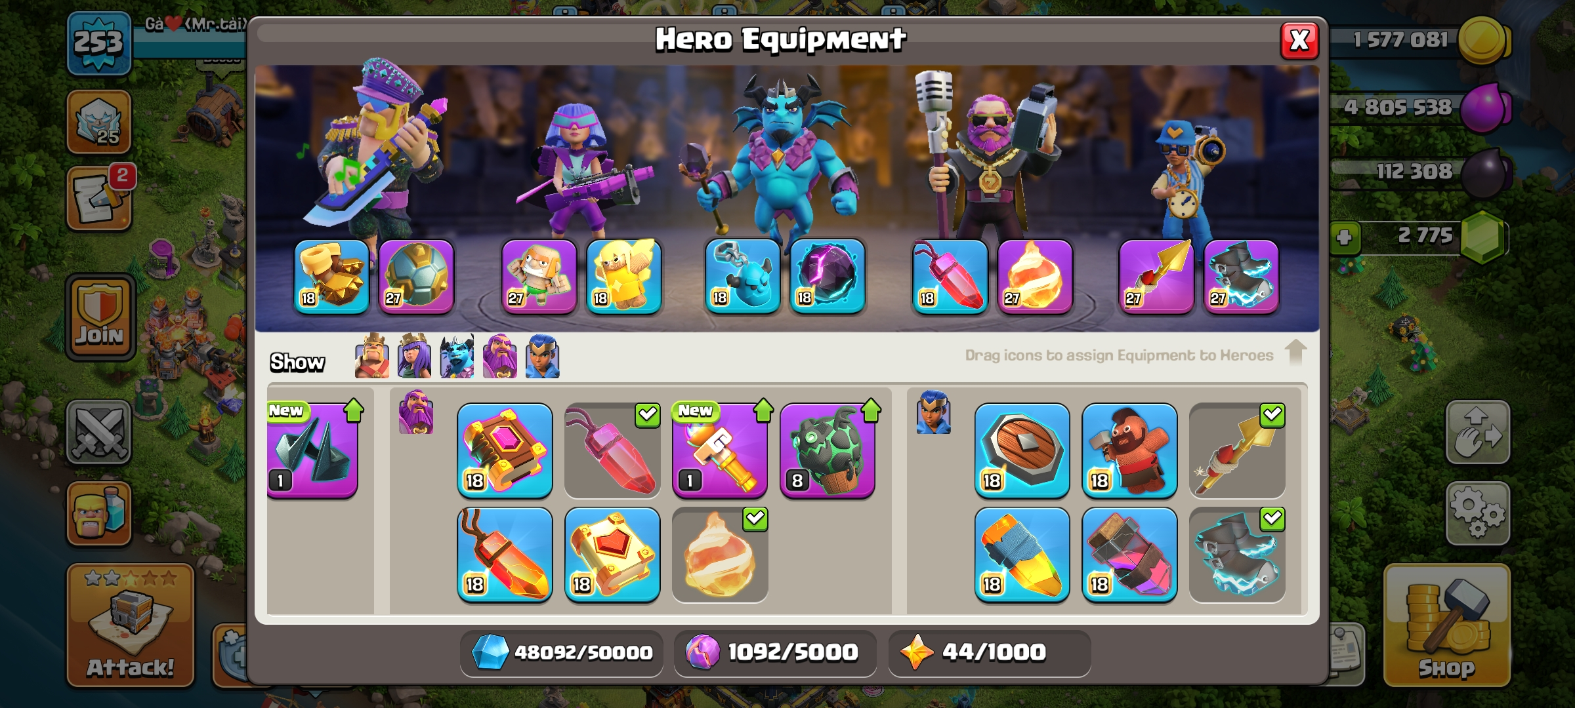Tap the shiny ore 48092/50000 counter
The image size is (1575, 708).
(562, 652)
